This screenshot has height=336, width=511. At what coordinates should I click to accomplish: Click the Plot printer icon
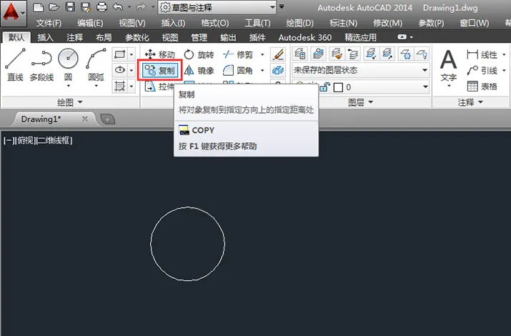click(101, 7)
